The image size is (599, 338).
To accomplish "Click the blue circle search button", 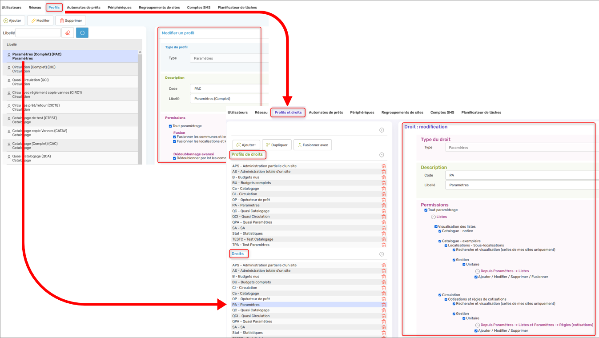I will pos(82,33).
